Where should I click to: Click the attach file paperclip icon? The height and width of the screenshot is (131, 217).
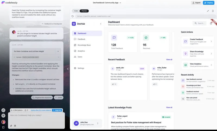11,126
